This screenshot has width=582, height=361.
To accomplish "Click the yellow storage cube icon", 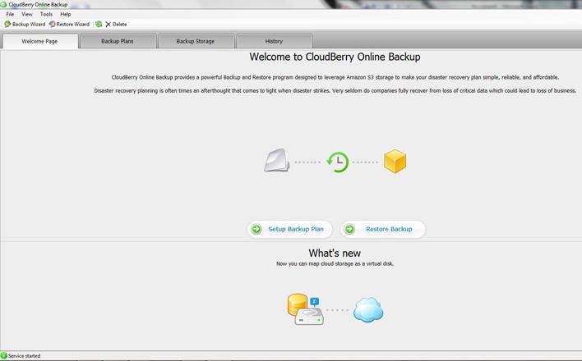I will point(395,162).
